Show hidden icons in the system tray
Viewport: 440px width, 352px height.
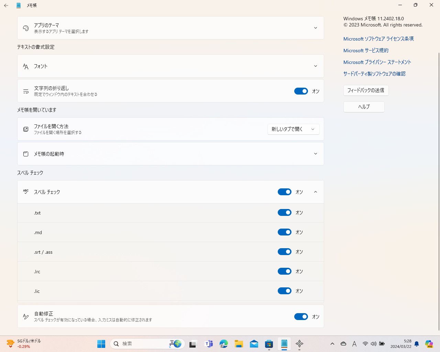(x=332, y=344)
